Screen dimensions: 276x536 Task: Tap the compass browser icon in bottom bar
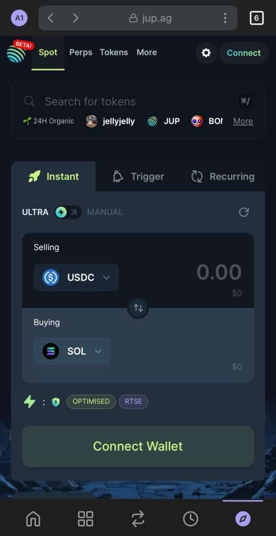243,519
